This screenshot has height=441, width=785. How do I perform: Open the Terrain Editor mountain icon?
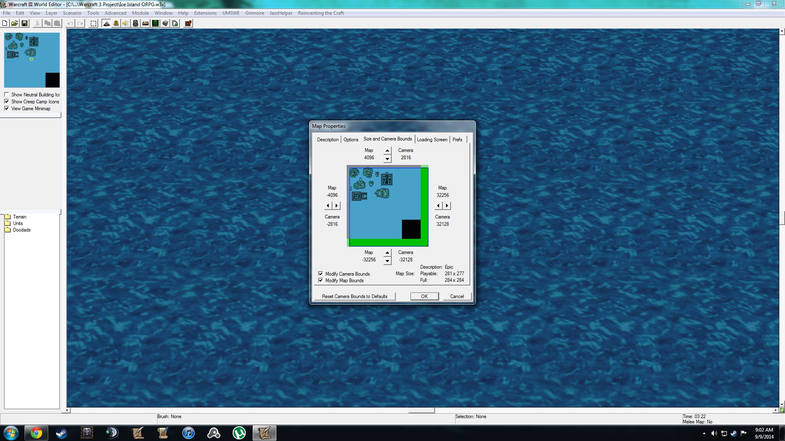tap(106, 23)
